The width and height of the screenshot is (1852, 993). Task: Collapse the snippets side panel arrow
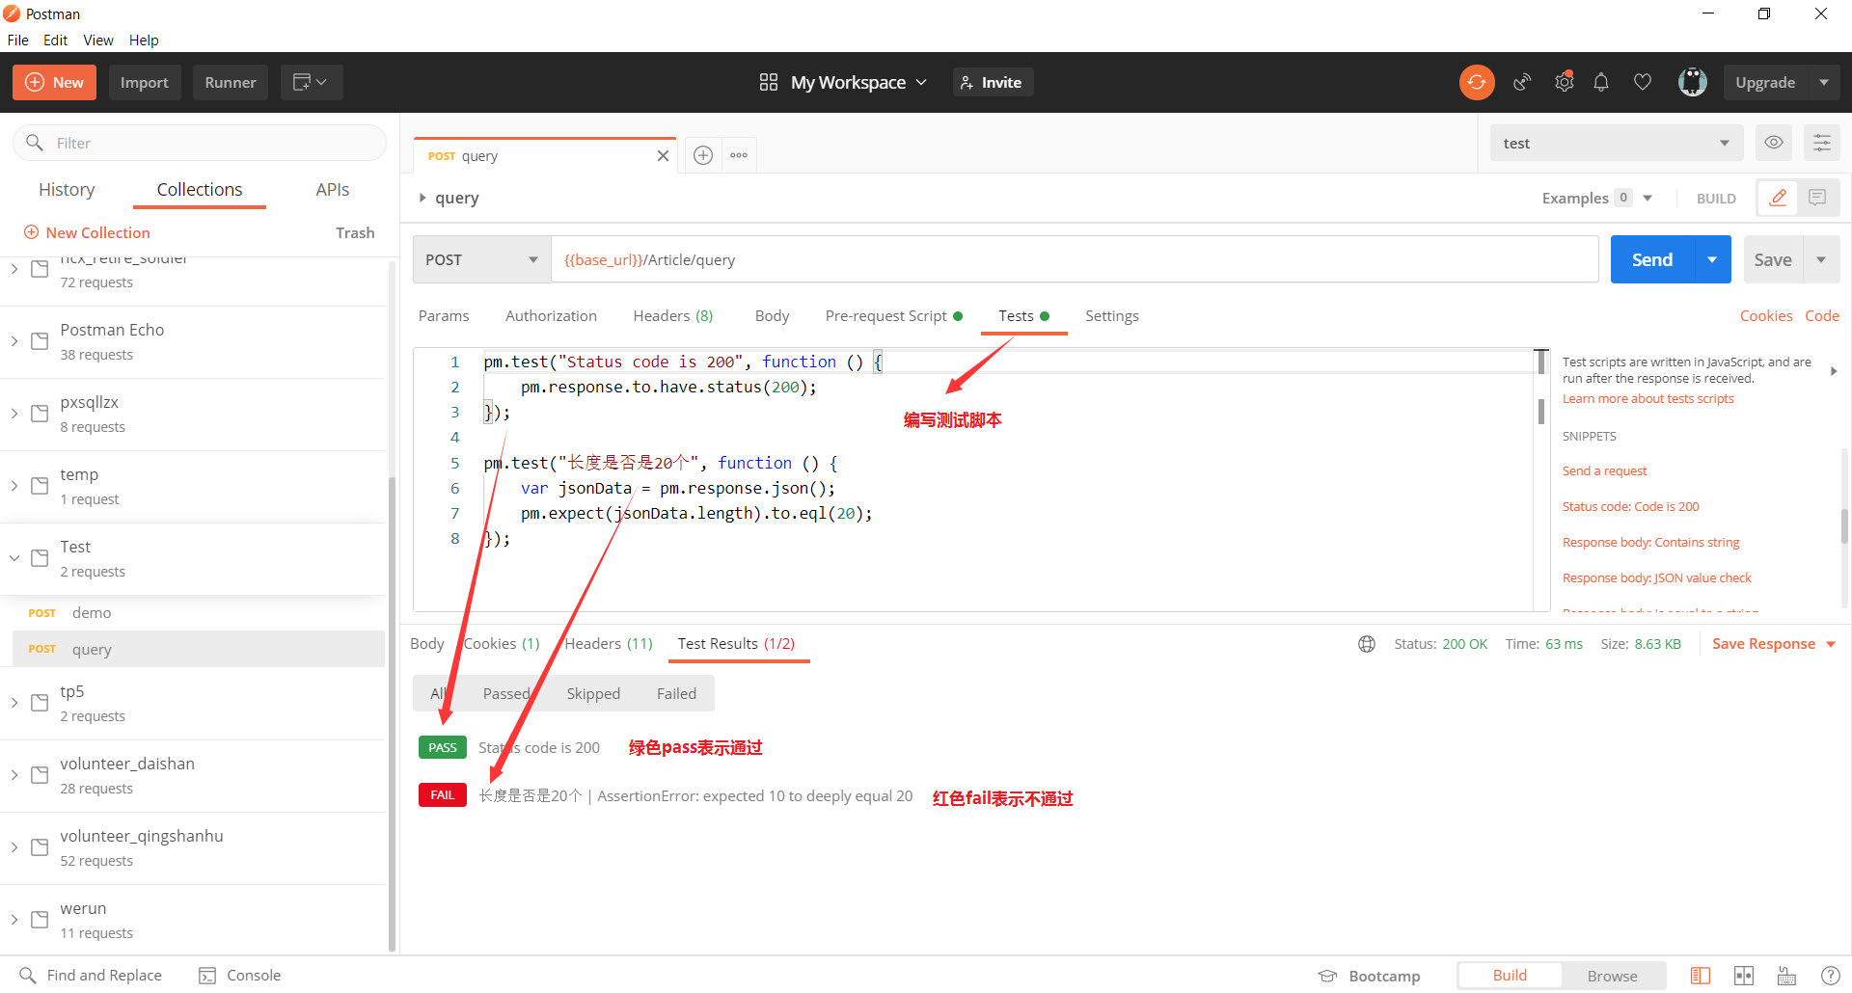click(1833, 371)
